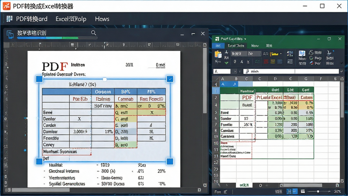Click the orange PDF converter app logo
348x196 pixels.
[6, 6]
